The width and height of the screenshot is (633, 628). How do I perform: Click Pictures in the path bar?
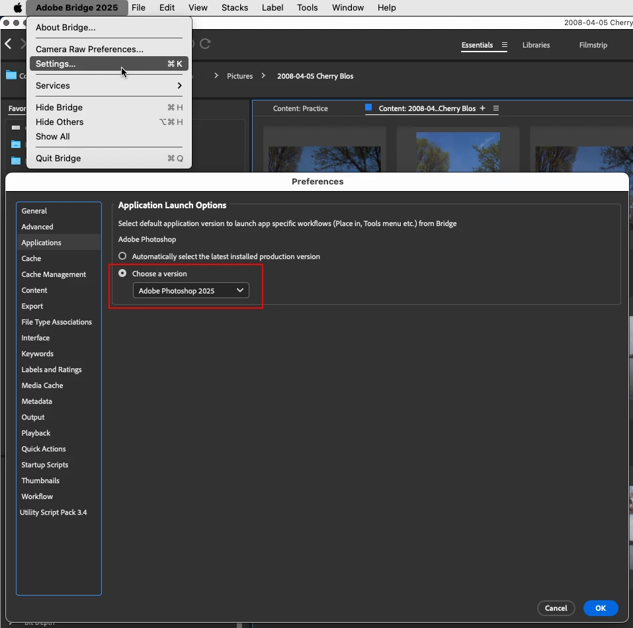click(x=239, y=76)
